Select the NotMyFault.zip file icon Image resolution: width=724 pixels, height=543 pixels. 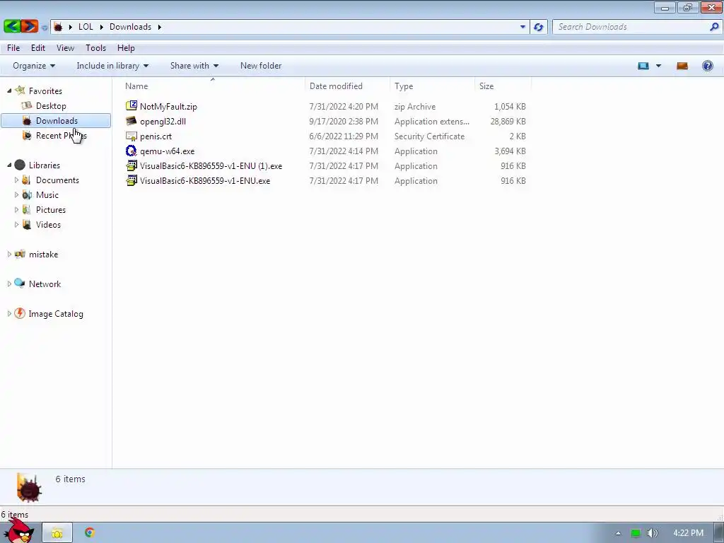coord(132,106)
